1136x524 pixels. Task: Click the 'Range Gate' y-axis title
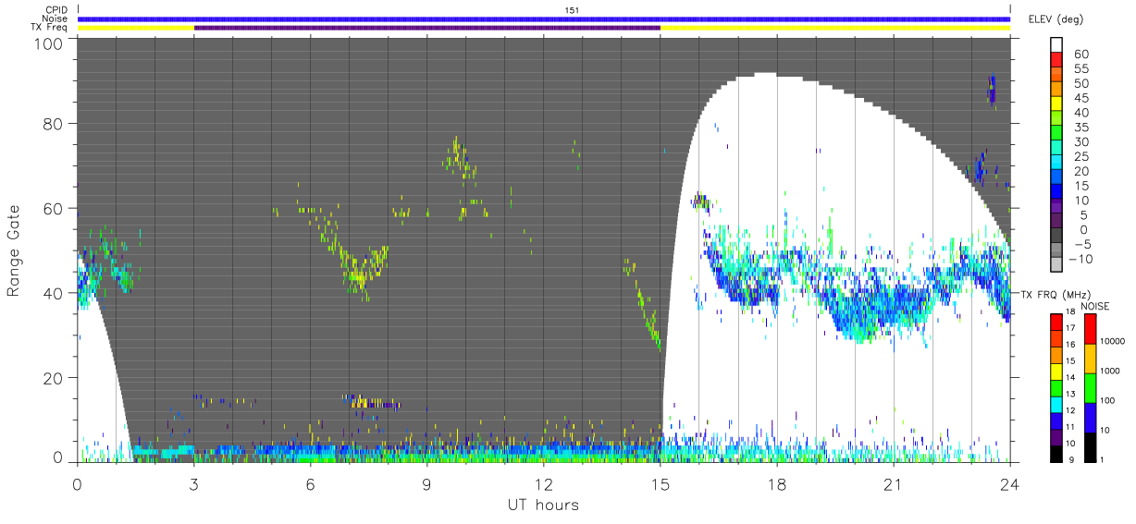click(x=14, y=251)
